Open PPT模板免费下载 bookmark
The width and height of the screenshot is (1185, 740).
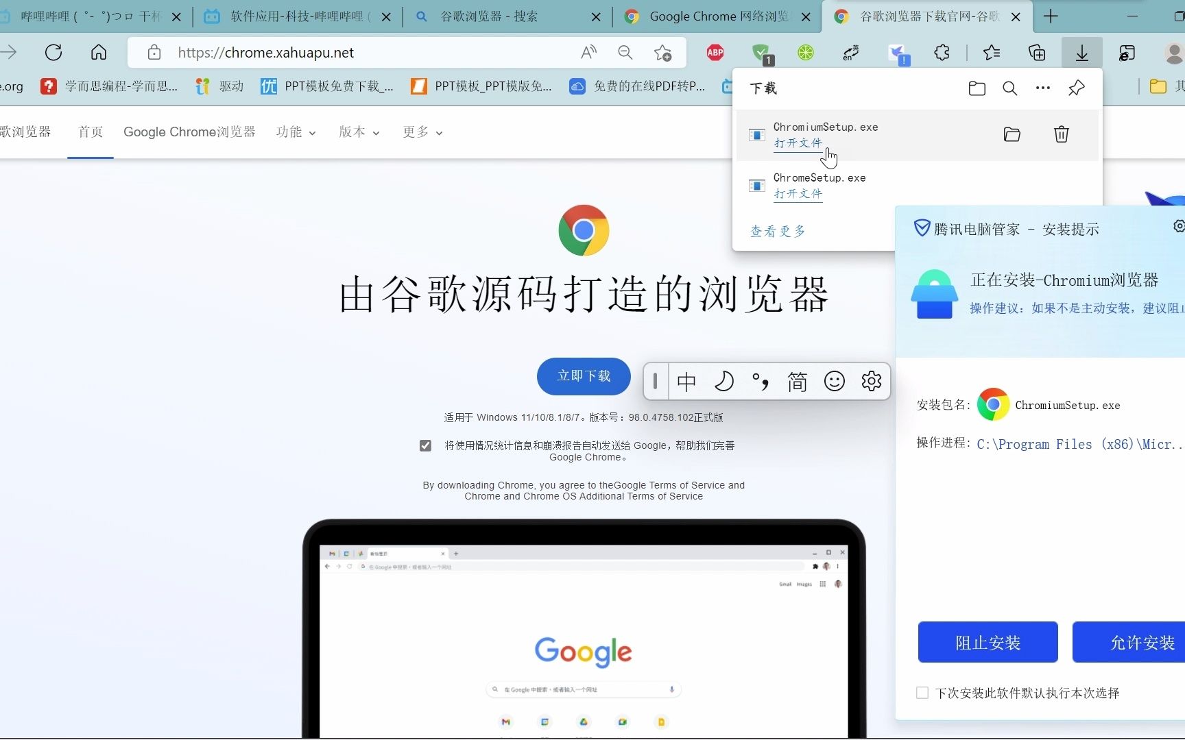pos(328,86)
